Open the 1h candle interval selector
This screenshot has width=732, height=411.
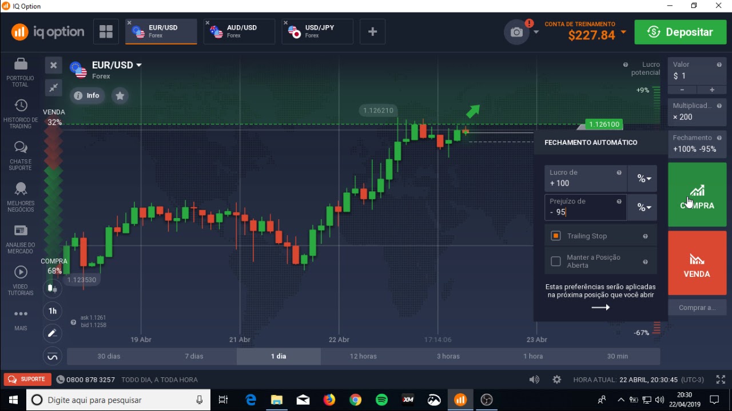(x=52, y=311)
